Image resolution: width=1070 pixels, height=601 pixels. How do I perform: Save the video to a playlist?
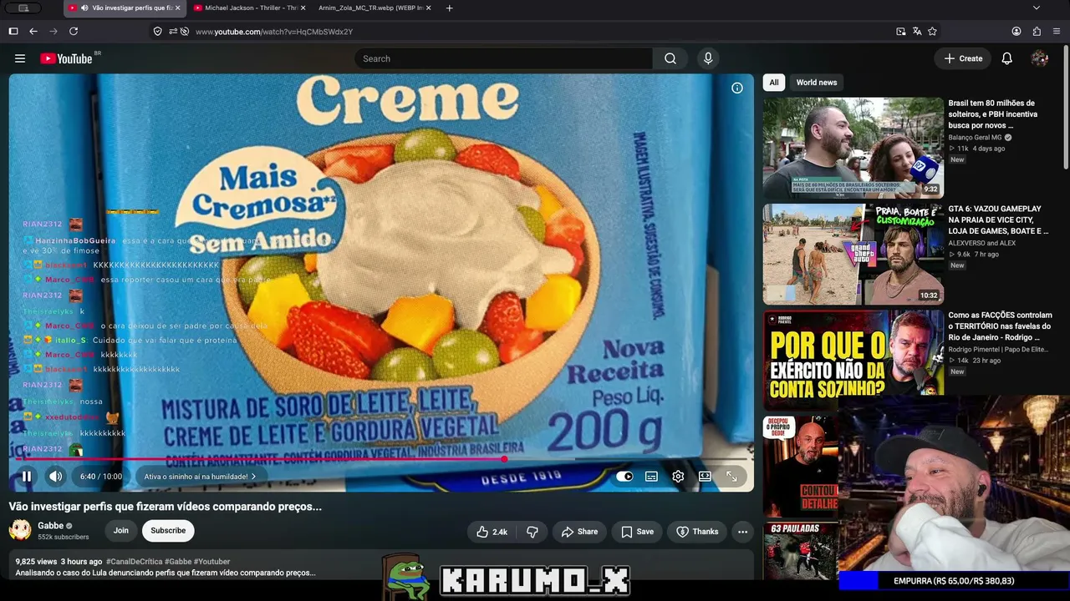pyautogui.click(x=637, y=532)
